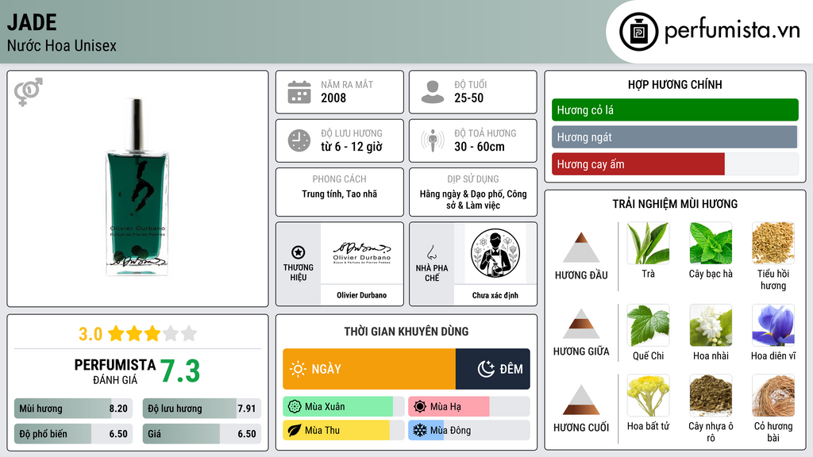Image resolution: width=813 pixels, height=457 pixels.
Task: Click the 30 - 60cm sillage value
Action: pyautogui.click(x=480, y=147)
